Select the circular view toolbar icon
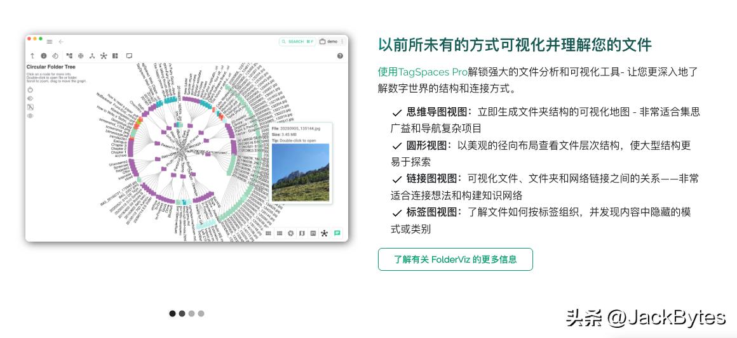Screen dimensions: 737x338 tap(81, 56)
